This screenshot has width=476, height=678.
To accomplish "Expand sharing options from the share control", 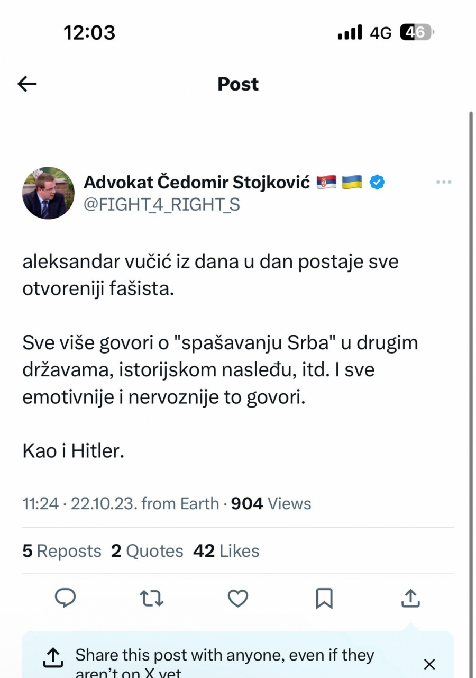I will coord(410,599).
